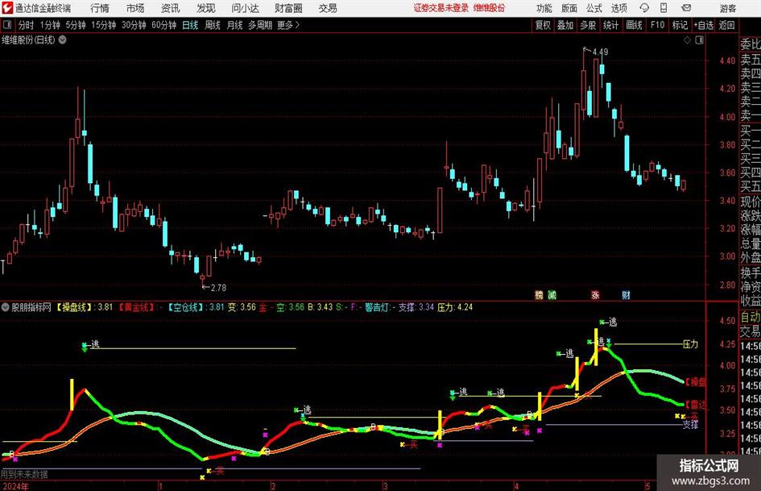The height and width of the screenshot is (491, 761).
Task: Open the 问小达 menu
Action: [245, 8]
